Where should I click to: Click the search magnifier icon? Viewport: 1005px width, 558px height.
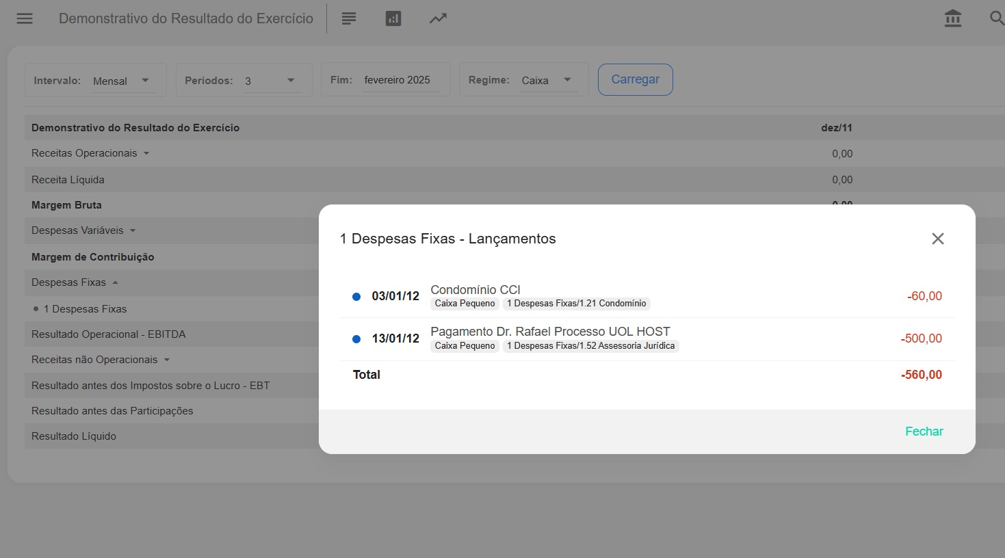pos(997,18)
